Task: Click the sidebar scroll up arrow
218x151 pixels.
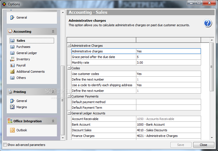Action: tap(63, 12)
